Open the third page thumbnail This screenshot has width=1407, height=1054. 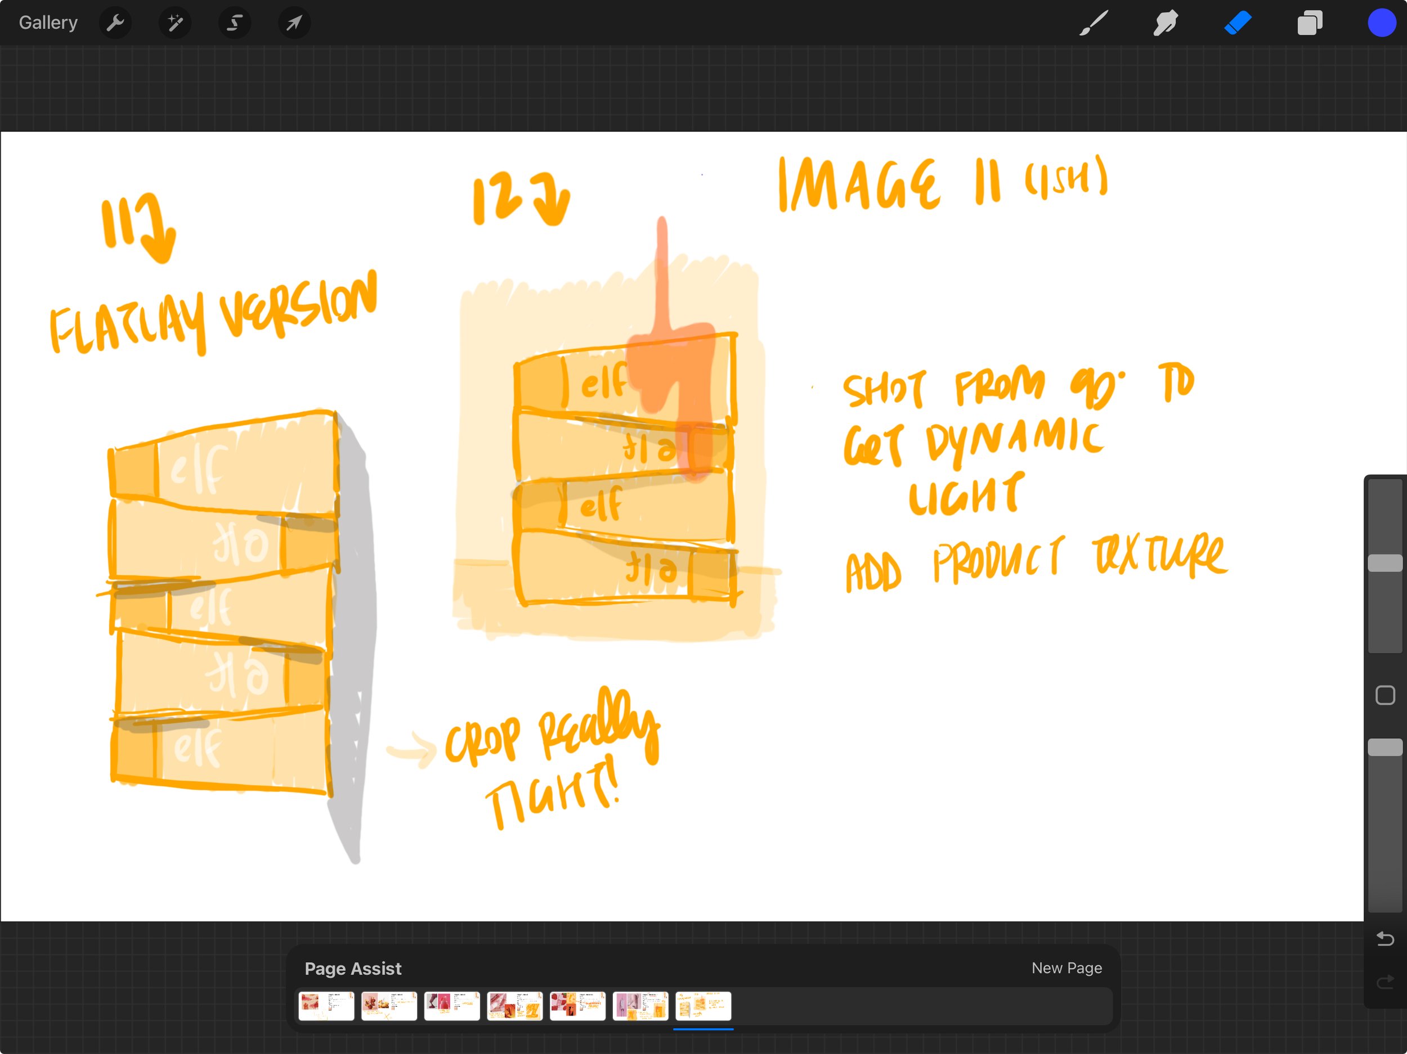click(x=452, y=1006)
